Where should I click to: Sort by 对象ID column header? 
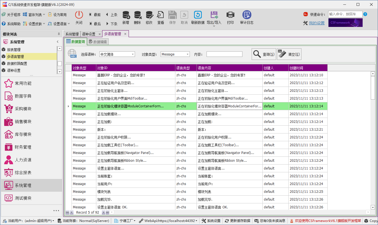pyautogui.click(x=136, y=68)
